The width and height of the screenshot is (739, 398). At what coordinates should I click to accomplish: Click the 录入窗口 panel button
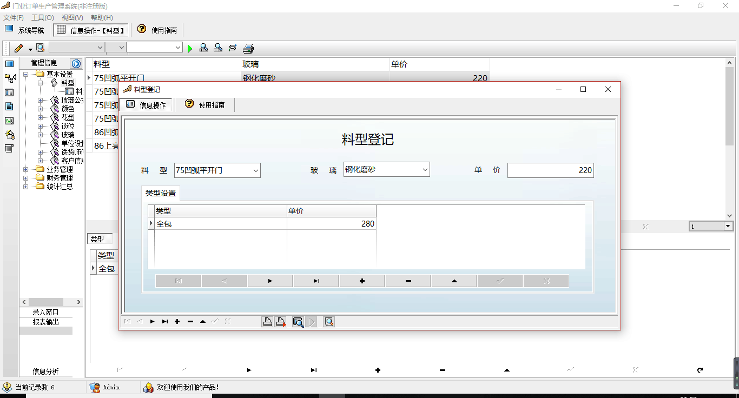pos(46,312)
